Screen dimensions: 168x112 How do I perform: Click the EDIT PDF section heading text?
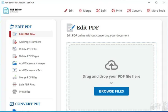click(23, 27)
